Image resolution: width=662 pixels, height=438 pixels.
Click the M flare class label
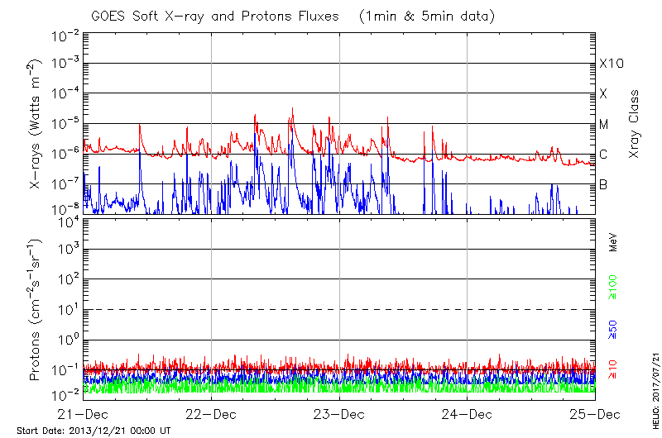[x=604, y=125]
